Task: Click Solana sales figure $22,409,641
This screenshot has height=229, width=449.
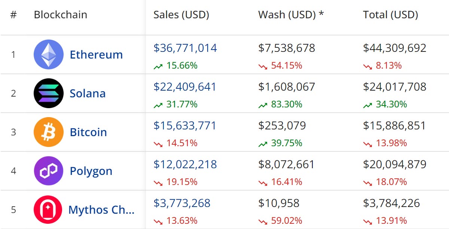Action: coord(185,87)
